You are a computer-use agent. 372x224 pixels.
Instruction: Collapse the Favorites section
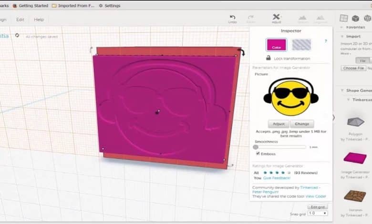(341, 27)
